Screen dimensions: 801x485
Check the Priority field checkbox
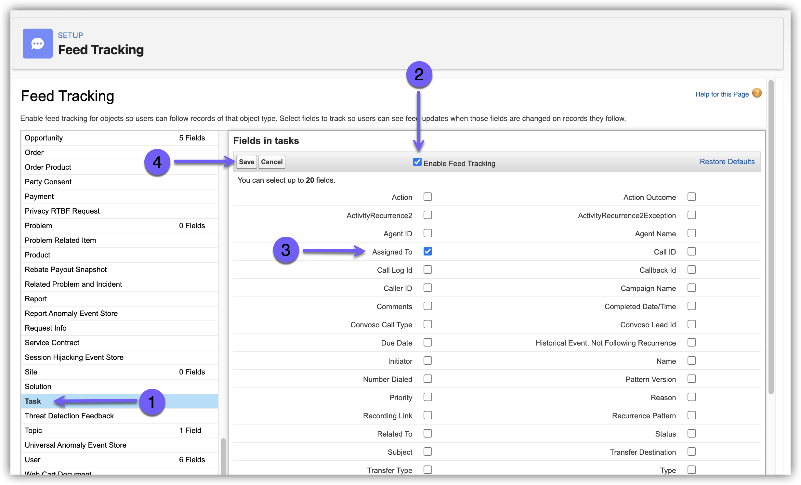(x=427, y=397)
